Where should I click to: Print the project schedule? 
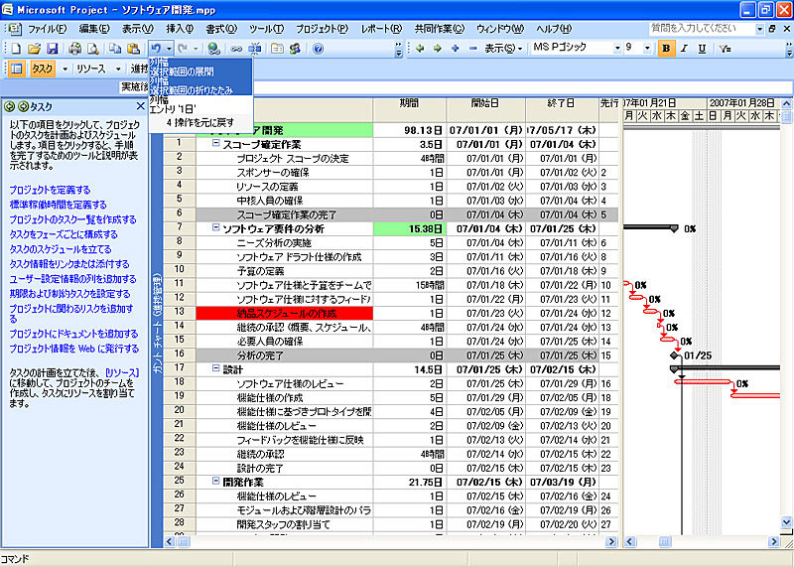pos(75,49)
